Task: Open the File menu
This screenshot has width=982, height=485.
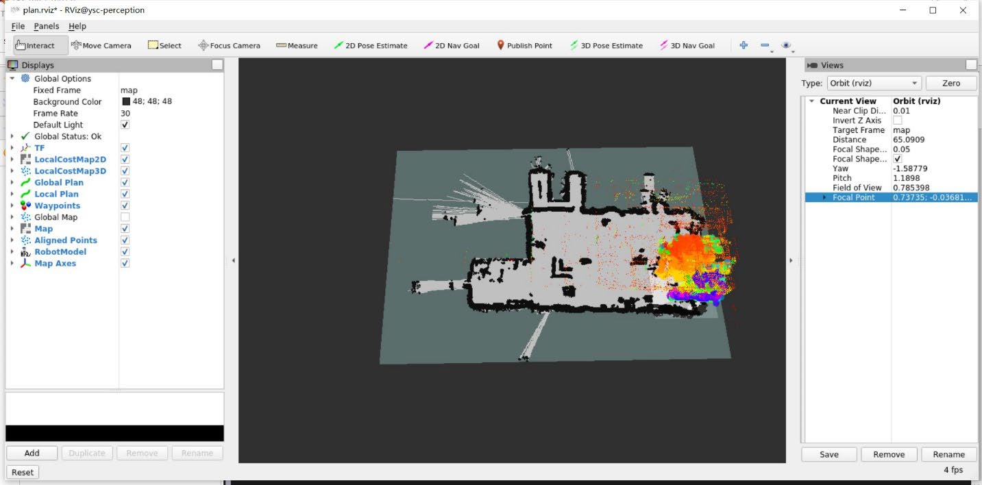Action: (18, 26)
